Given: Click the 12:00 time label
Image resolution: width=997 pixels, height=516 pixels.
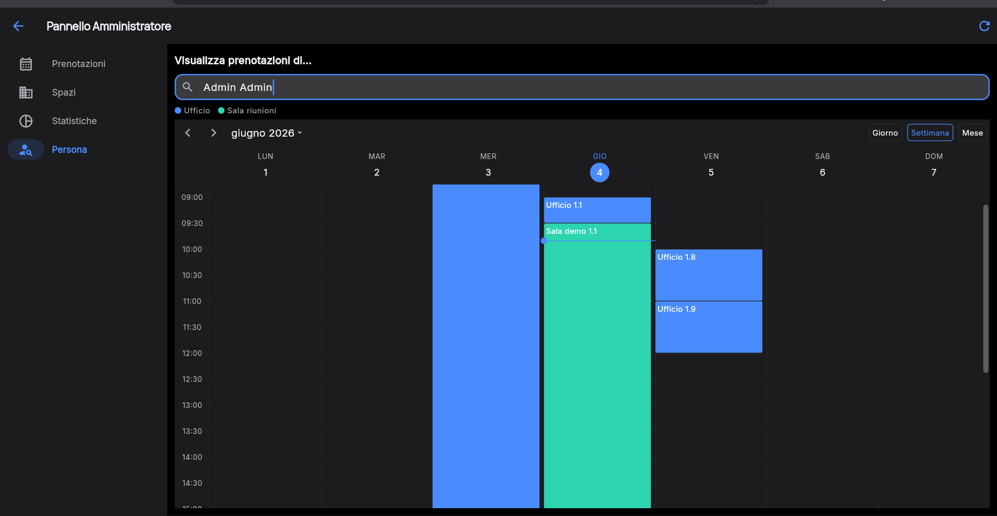Looking at the screenshot, I should tap(192, 353).
